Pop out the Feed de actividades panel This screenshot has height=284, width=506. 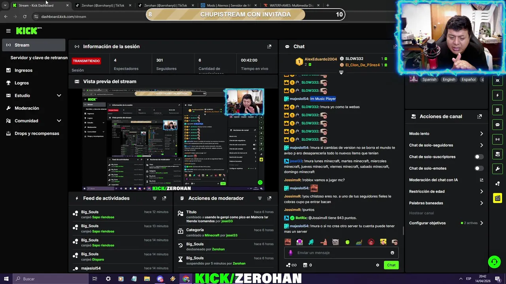(x=164, y=198)
